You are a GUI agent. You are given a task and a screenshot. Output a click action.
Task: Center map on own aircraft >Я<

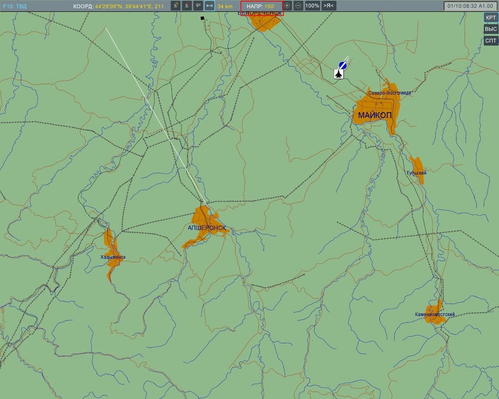[329, 5]
